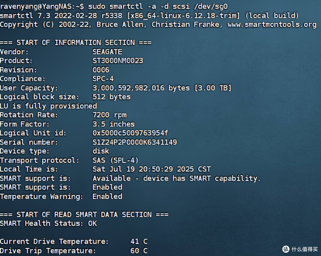Click the Current Drive Temperature 41 C value

point(139,241)
